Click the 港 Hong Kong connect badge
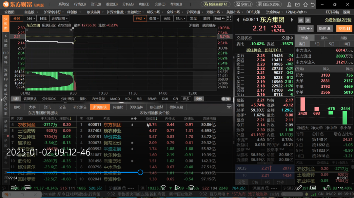Viewport: 354px width, 198px height. pos(308,20)
